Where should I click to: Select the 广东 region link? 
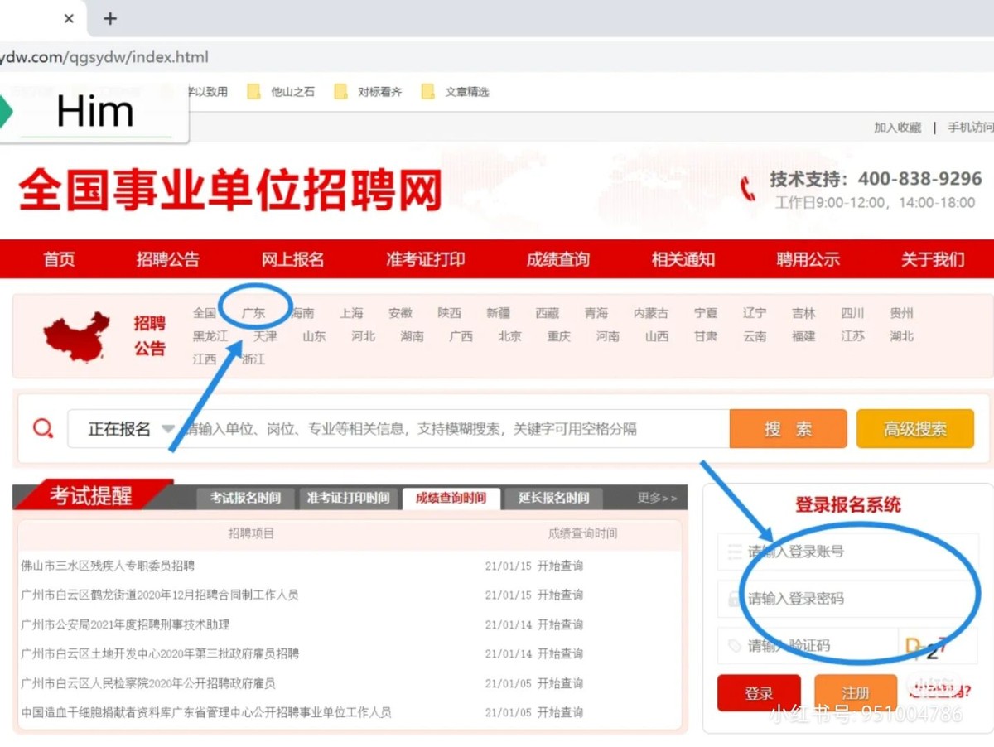click(x=253, y=313)
